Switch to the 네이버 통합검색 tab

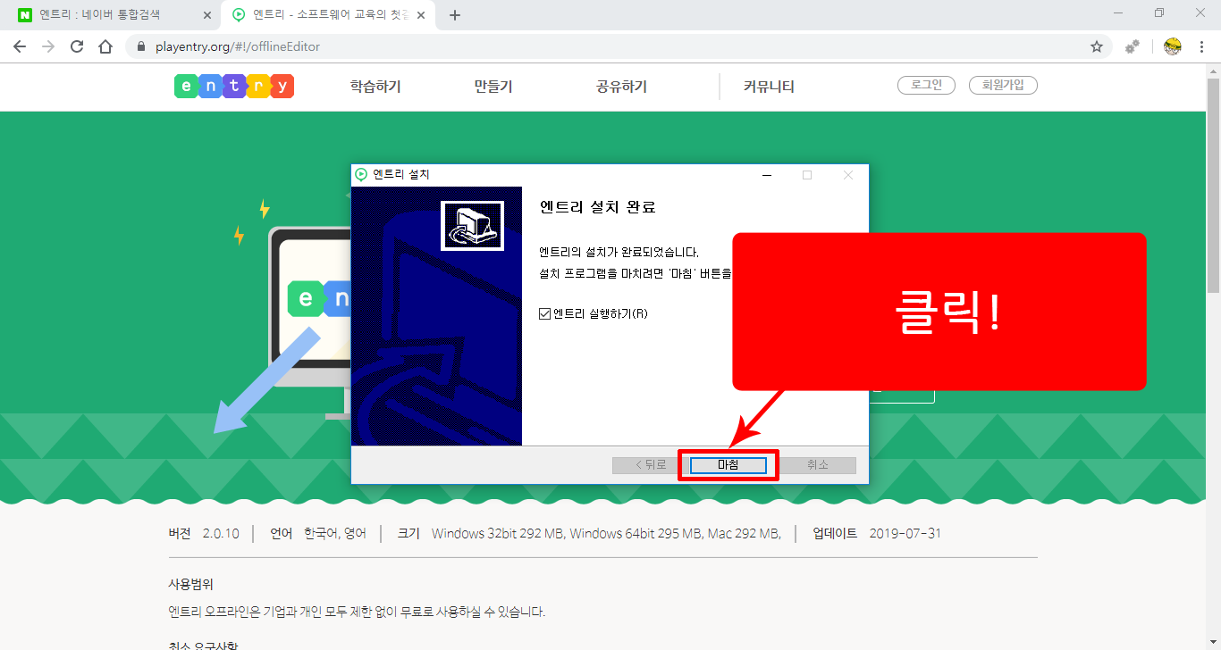click(114, 14)
